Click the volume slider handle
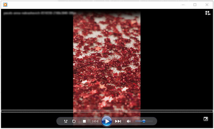 [144, 121]
